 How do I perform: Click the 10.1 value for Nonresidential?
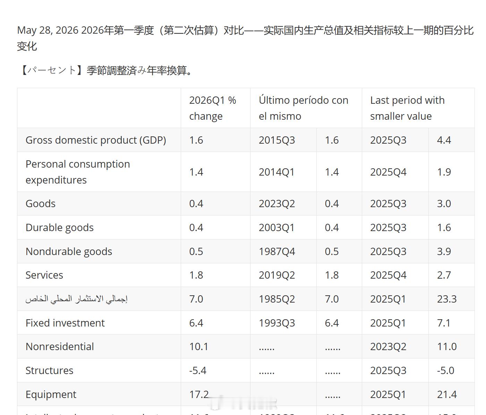199,347
